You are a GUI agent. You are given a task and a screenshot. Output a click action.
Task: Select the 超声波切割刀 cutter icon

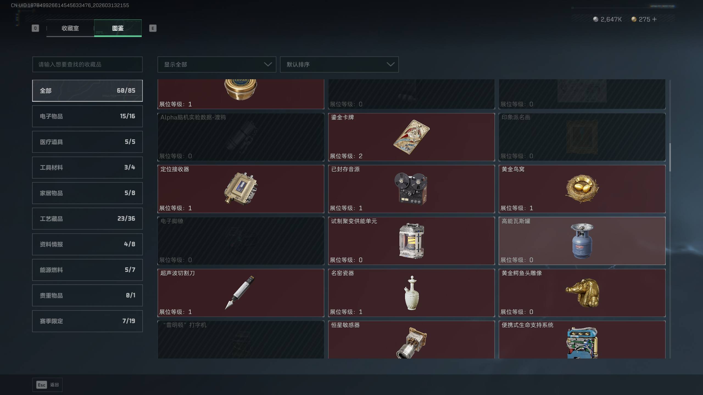(x=240, y=292)
